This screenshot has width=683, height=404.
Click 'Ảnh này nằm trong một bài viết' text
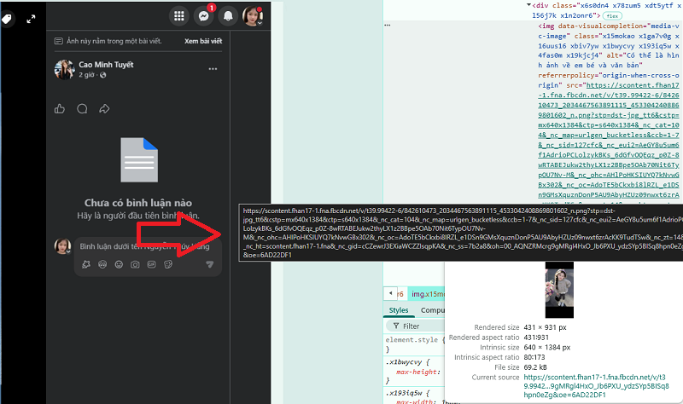point(114,41)
